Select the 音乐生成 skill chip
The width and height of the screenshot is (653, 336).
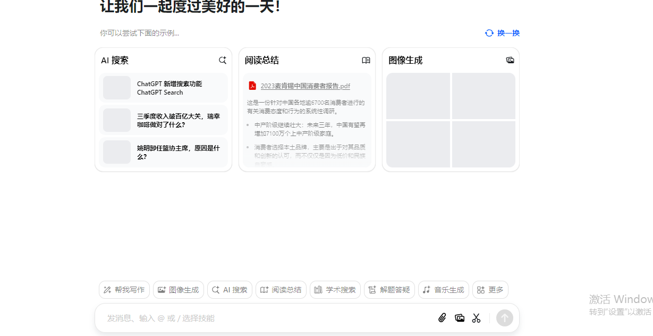[444, 290]
